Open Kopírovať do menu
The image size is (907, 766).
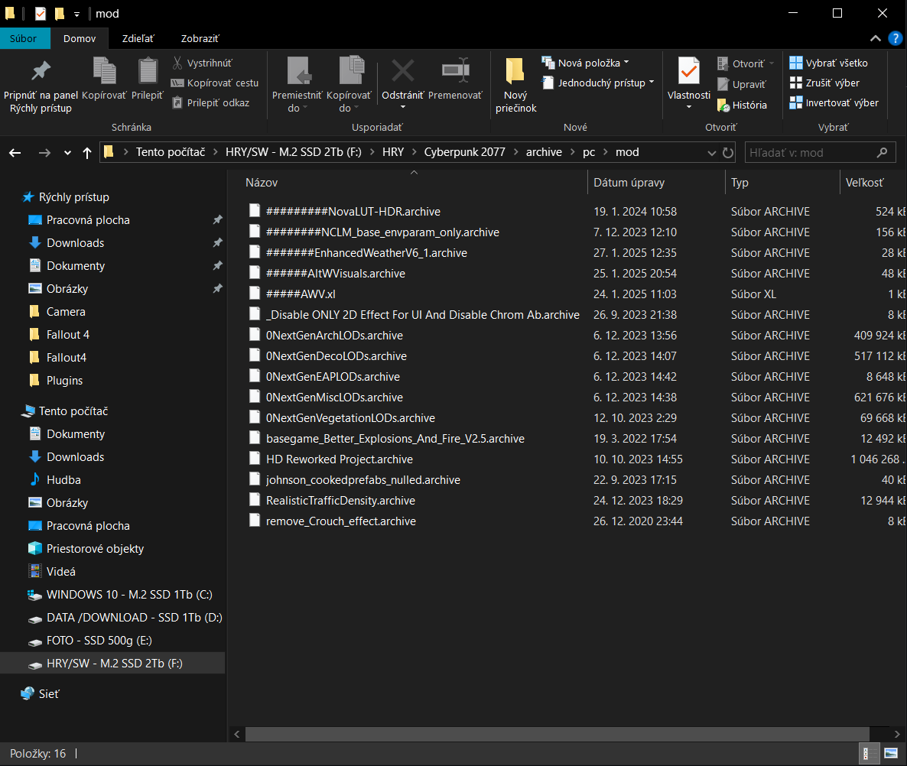point(349,86)
